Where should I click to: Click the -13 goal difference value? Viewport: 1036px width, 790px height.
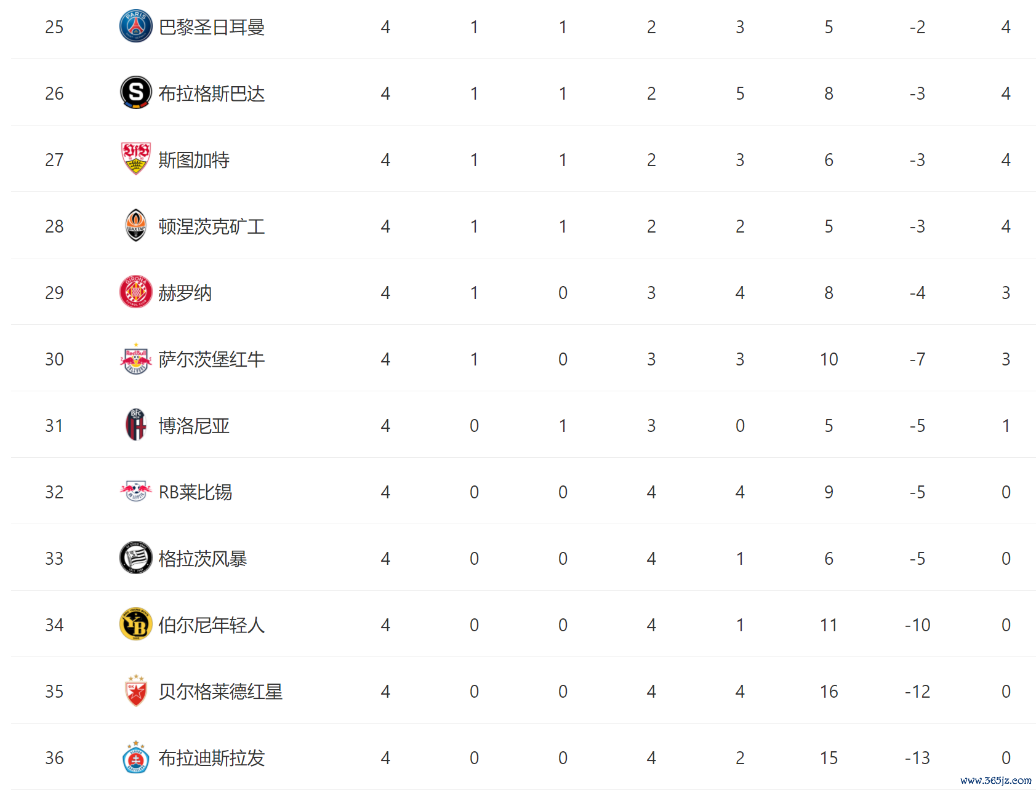tap(917, 758)
